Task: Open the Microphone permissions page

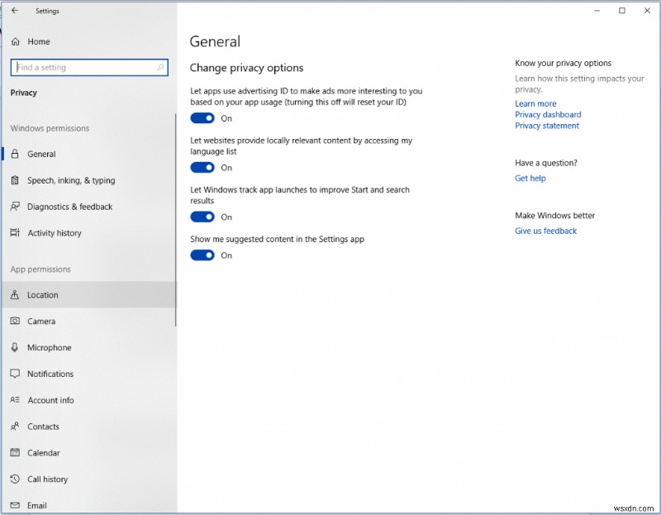Action: point(16,347)
